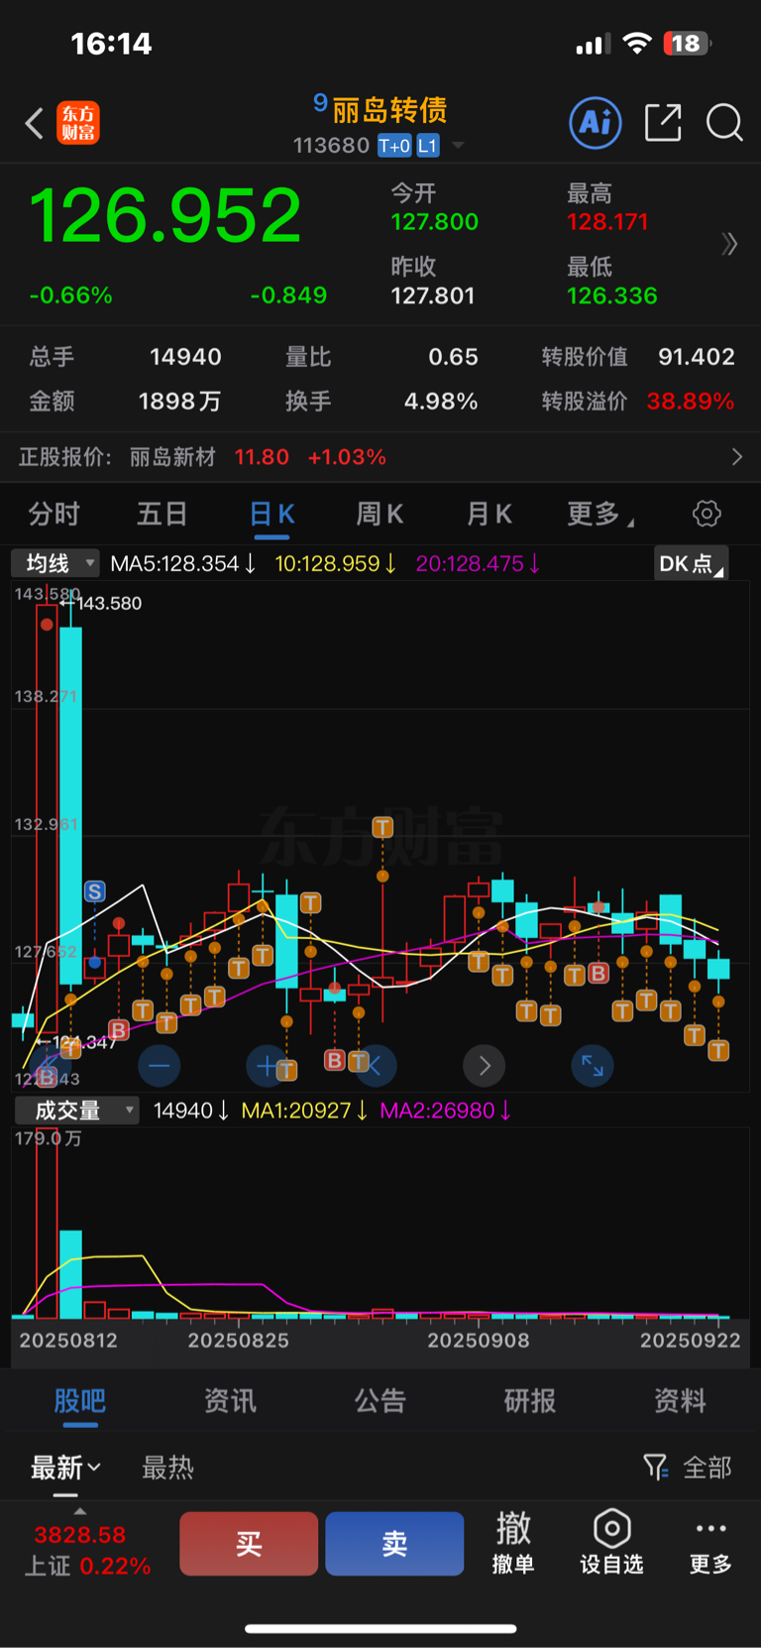Viewport: 761px width, 1648px height.
Task: Open the 最新 sort dropdown
Action: pos(65,1467)
